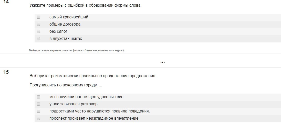
Task: Enable the «в двухстах шагах» checkbox
Action: click(38, 39)
